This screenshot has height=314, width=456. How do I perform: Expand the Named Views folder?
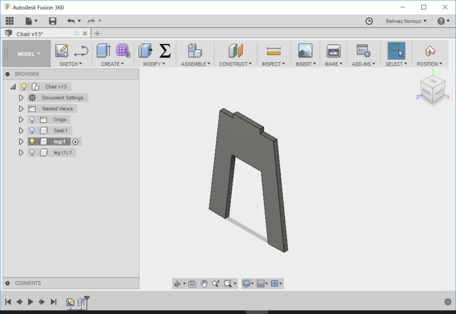21,109
